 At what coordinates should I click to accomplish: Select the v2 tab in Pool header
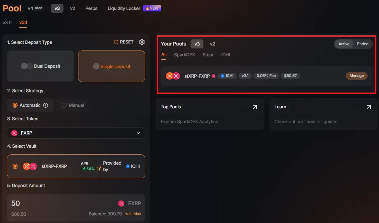pyautogui.click(x=73, y=8)
